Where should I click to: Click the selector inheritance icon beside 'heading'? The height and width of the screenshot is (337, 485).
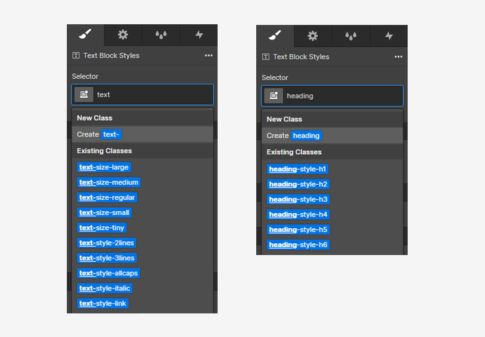[274, 96]
